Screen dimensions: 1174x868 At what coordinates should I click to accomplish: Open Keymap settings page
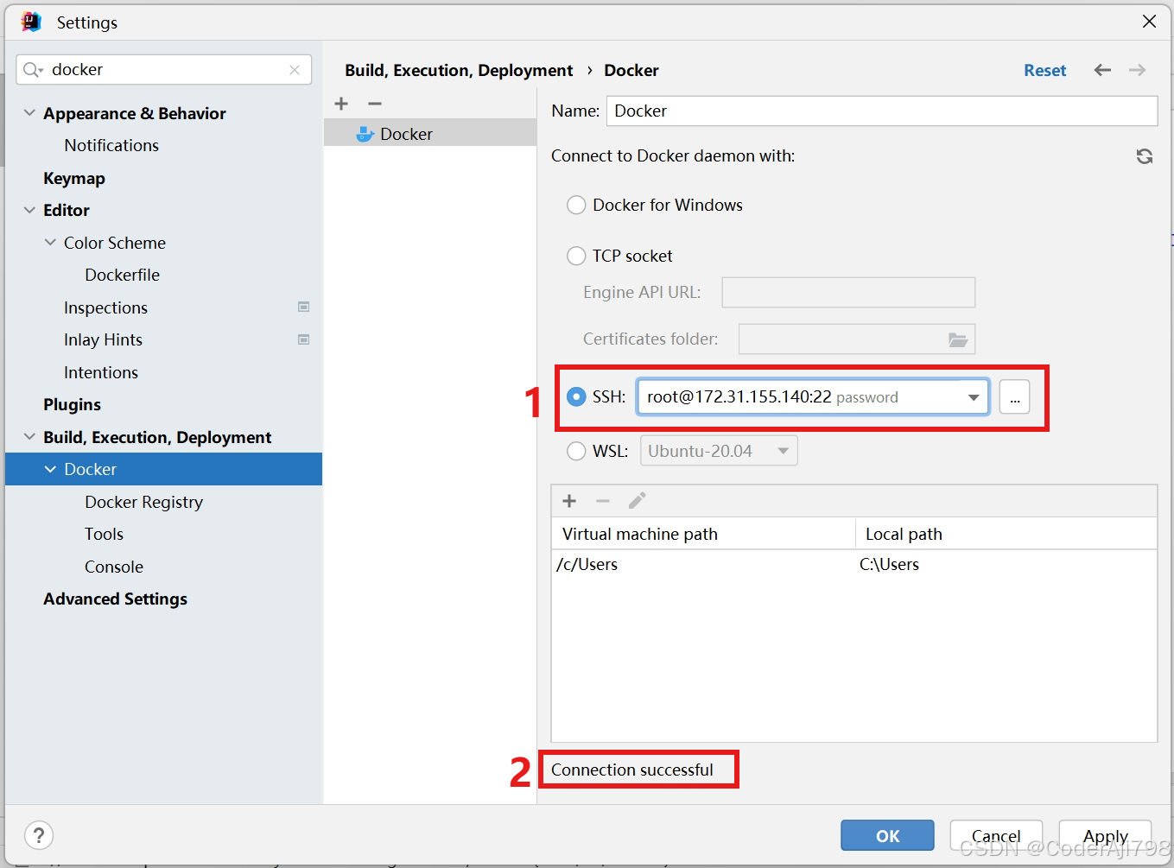[x=74, y=178]
